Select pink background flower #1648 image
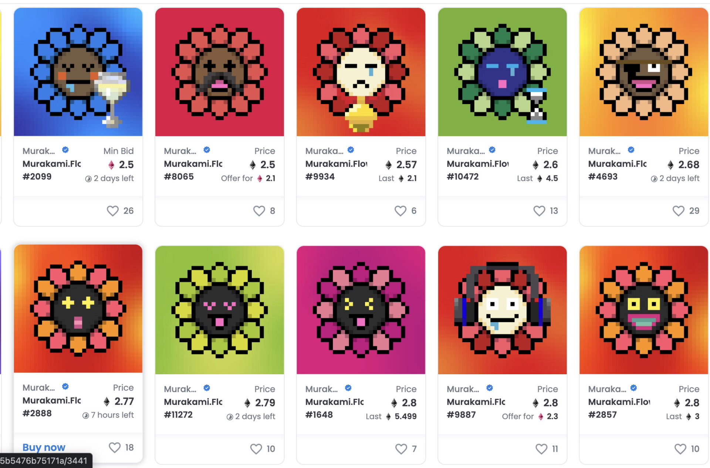The width and height of the screenshot is (710, 468). [x=361, y=310]
